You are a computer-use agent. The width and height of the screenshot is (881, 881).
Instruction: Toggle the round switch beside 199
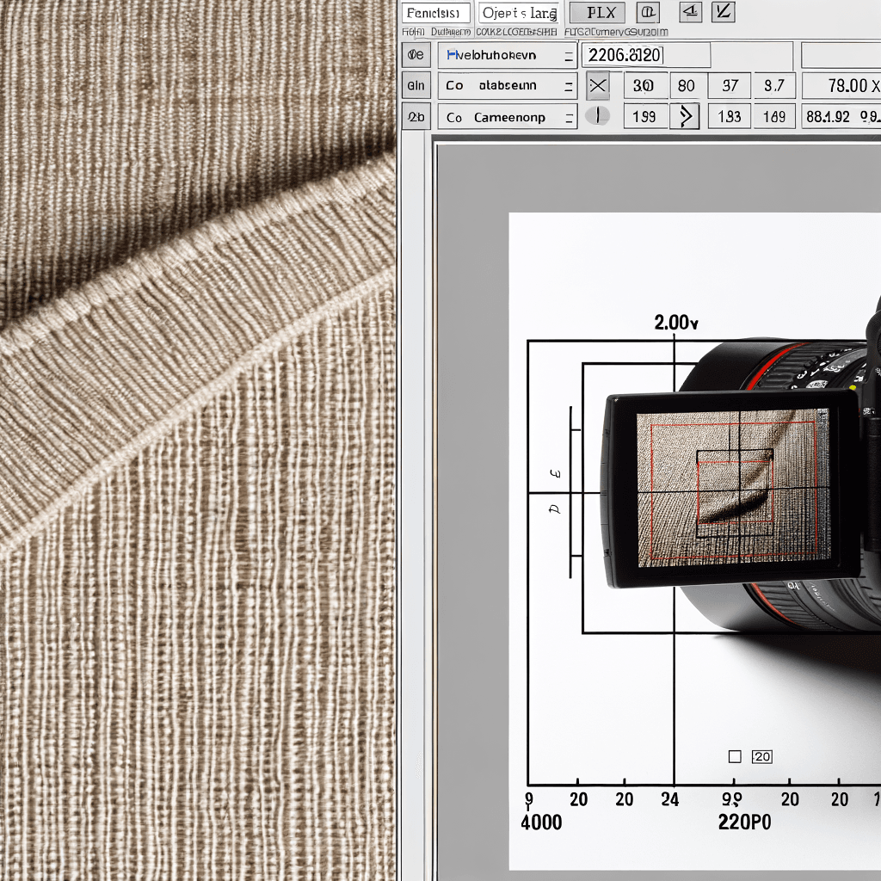tap(597, 116)
